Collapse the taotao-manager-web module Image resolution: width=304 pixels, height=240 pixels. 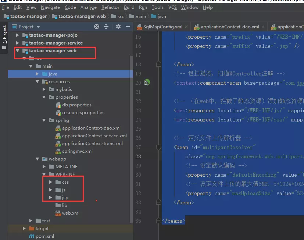coord(17,51)
